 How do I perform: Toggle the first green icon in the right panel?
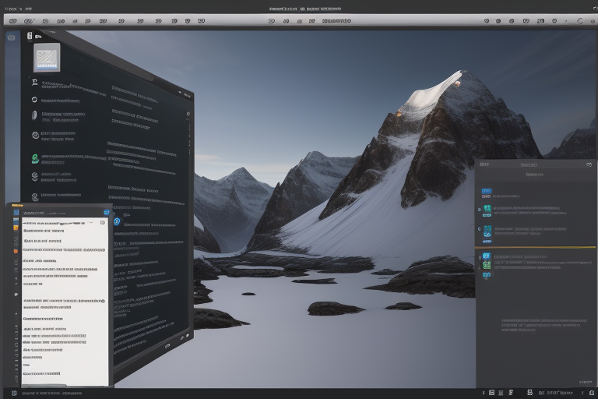pos(487,209)
